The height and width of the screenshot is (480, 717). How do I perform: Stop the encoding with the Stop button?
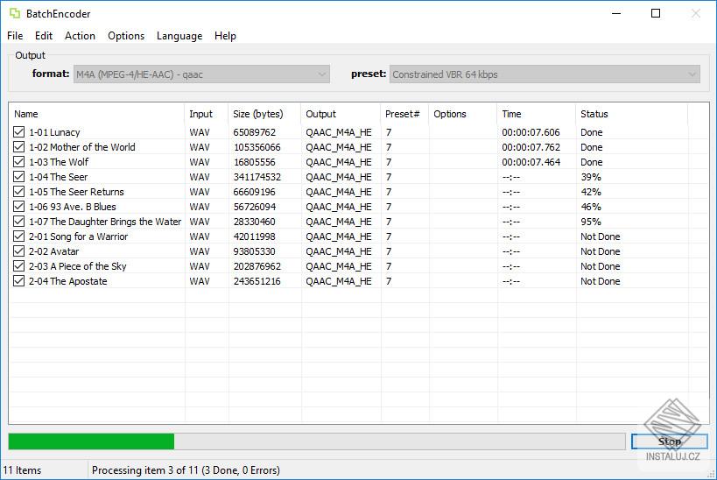coord(670,441)
